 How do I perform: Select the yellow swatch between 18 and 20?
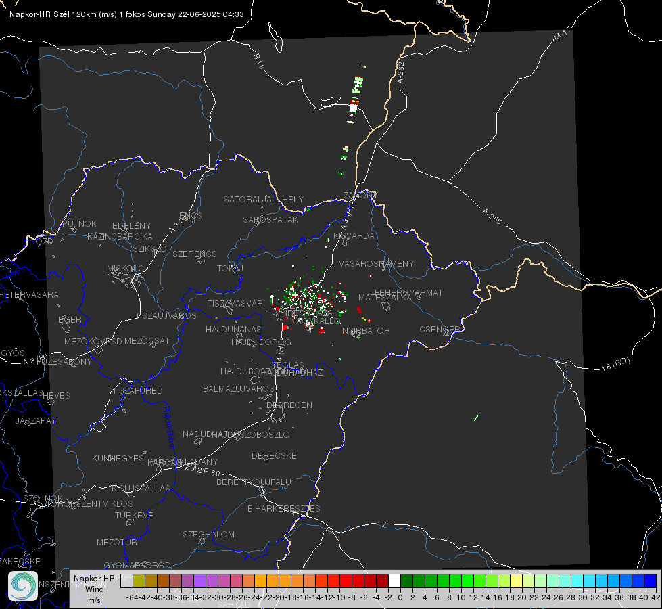[x=517, y=581]
